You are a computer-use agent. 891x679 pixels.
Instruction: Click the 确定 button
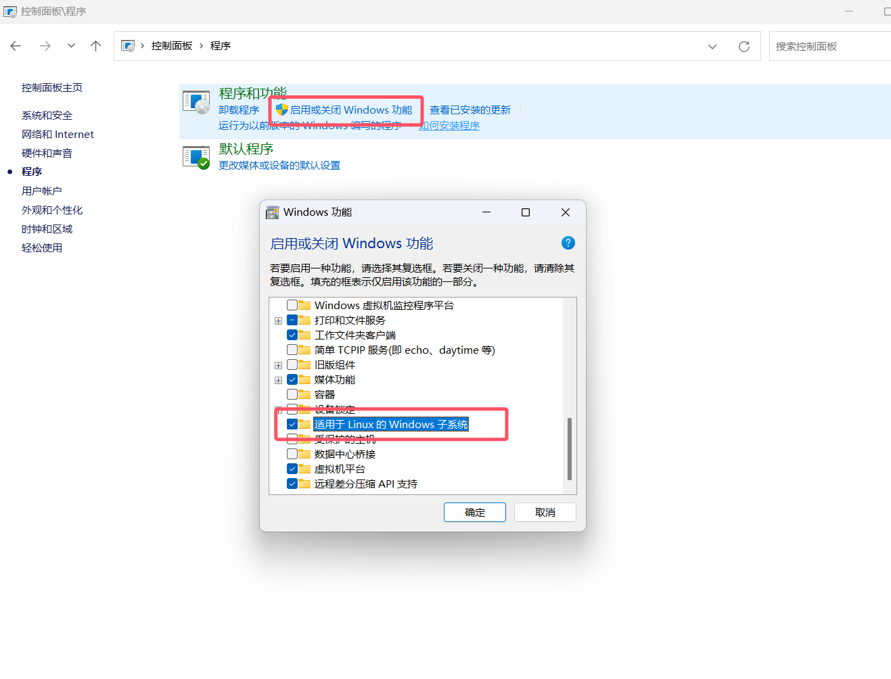pyautogui.click(x=475, y=512)
